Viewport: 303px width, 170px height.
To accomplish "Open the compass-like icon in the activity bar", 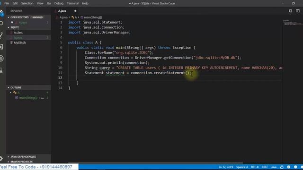I will pos(1,58).
